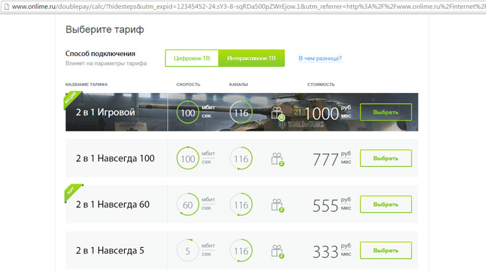Click gift icon in Навсегда 100 row

pyautogui.click(x=277, y=159)
